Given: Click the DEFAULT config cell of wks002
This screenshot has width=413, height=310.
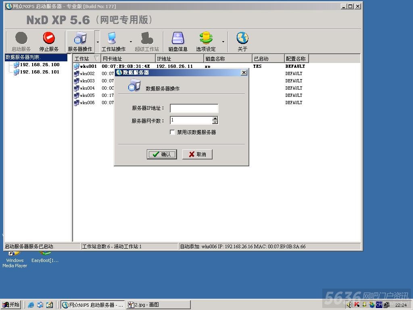Looking at the screenshot, I should (294, 73).
